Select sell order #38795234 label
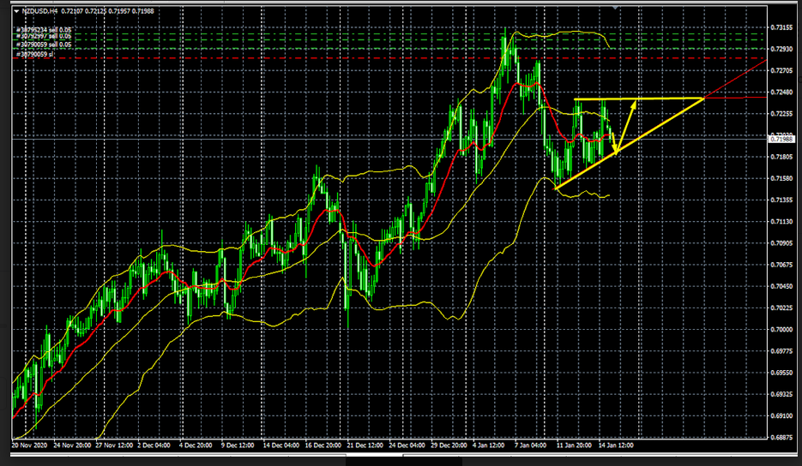The image size is (802, 466). [x=42, y=30]
